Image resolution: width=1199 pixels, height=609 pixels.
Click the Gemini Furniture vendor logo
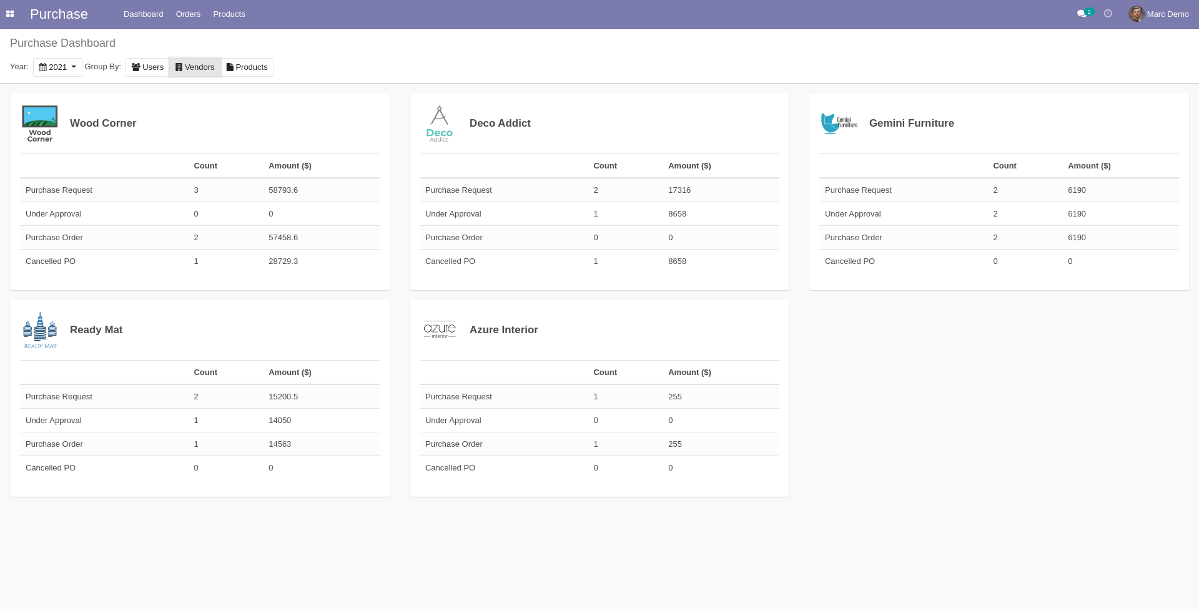coord(839,123)
